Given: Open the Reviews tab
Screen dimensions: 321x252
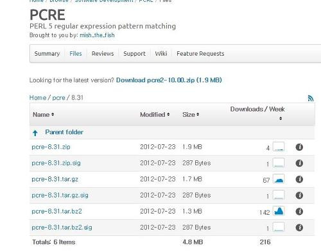Looking at the screenshot, I should pyautogui.click(x=103, y=53).
